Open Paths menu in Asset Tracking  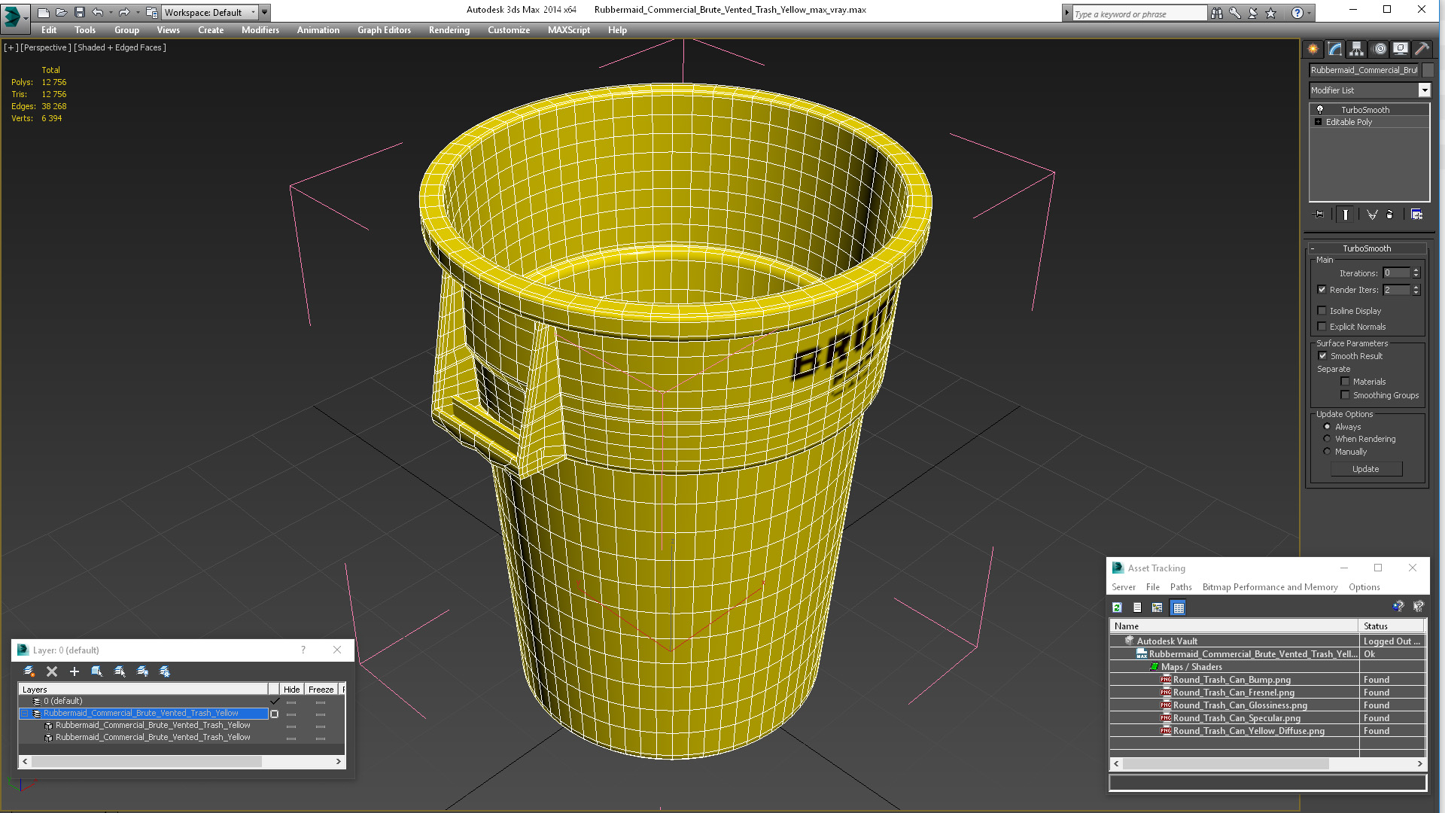point(1180,587)
